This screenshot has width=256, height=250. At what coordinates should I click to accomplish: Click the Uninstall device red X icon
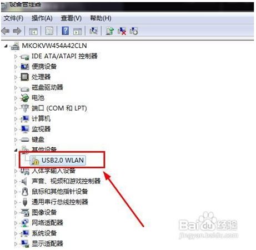pyautogui.click(x=122, y=31)
